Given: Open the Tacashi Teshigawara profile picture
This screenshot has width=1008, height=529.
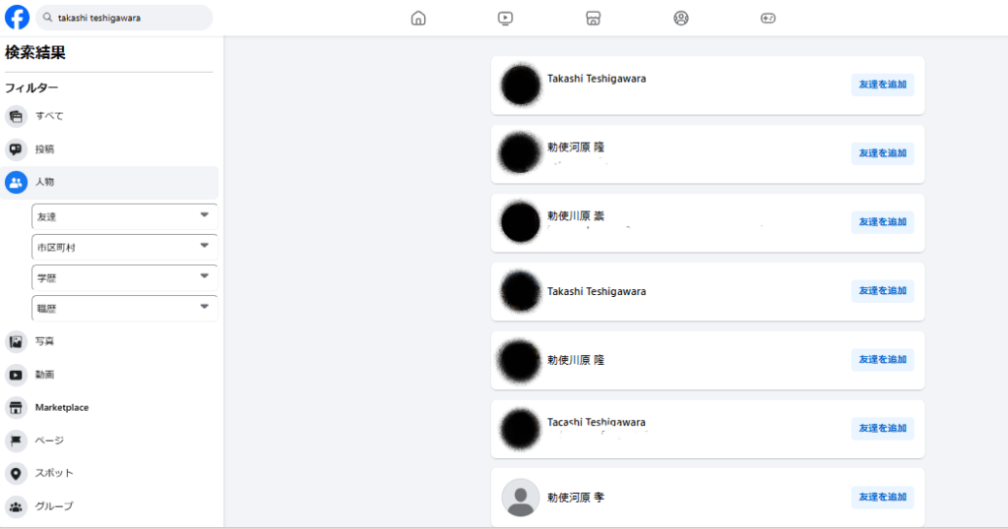Looking at the screenshot, I should 521,429.
